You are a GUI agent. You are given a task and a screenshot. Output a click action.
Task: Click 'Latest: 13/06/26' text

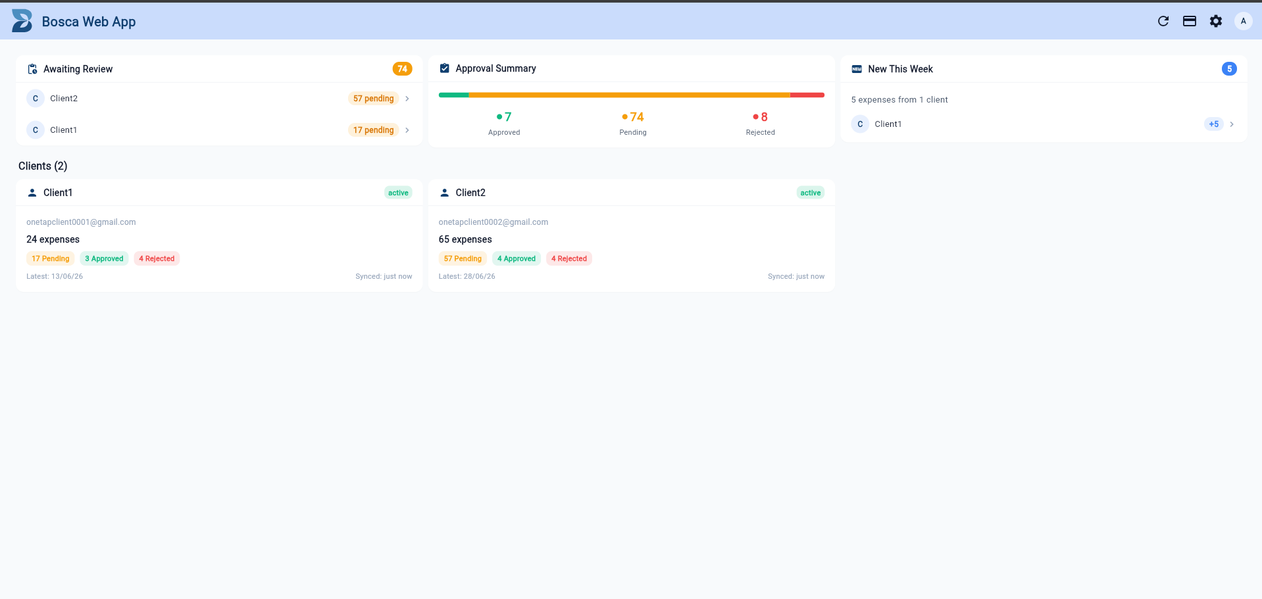(x=55, y=276)
